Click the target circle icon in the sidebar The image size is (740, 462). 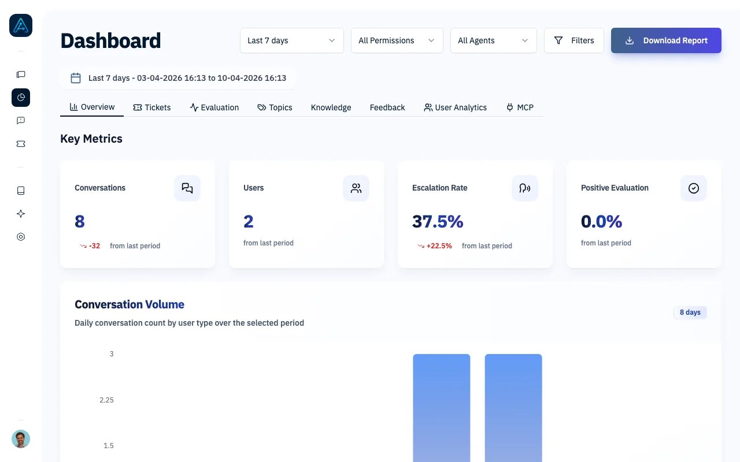point(21,237)
